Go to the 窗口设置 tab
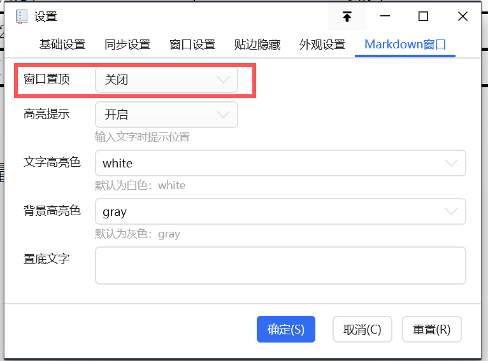Viewport: 488px width, 361px height. pos(192,45)
